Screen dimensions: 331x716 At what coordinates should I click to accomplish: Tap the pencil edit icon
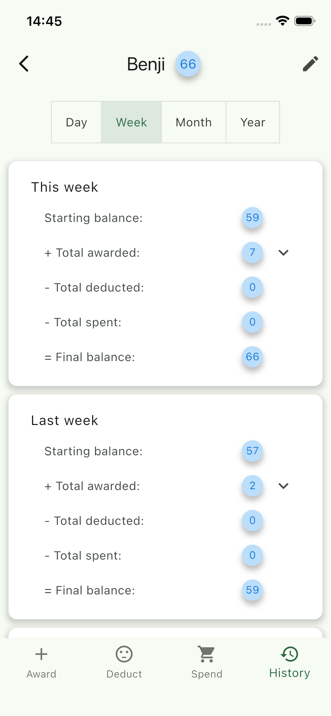[x=310, y=64]
